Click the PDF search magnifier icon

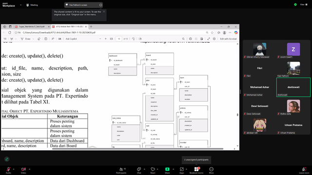click(x=183, y=39)
